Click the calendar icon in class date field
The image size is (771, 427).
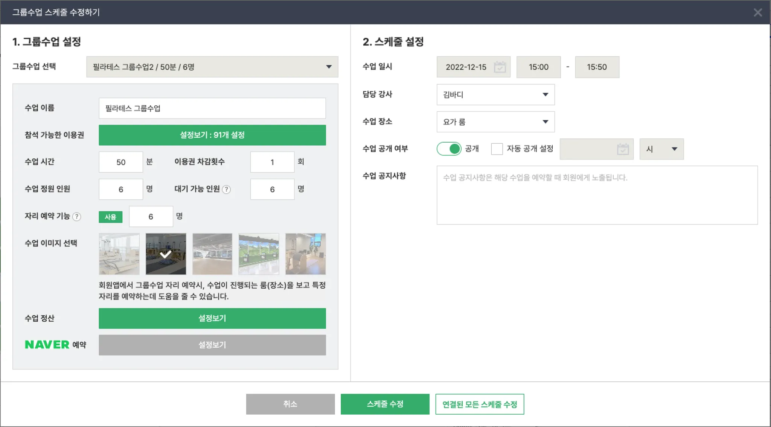click(x=500, y=67)
